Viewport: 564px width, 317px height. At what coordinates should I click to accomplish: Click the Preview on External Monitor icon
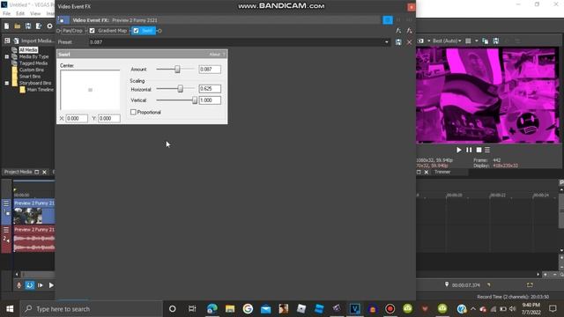pos(420,41)
